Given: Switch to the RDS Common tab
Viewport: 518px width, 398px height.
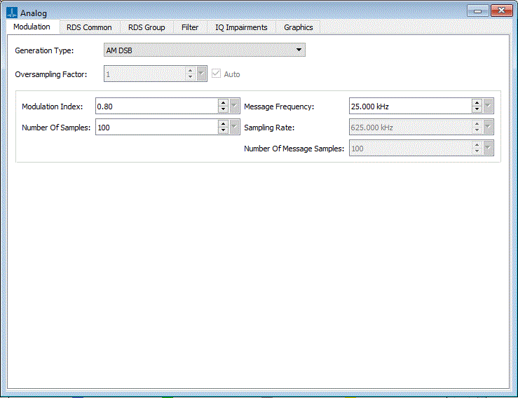Looking at the screenshot, I should click(89, 27).
